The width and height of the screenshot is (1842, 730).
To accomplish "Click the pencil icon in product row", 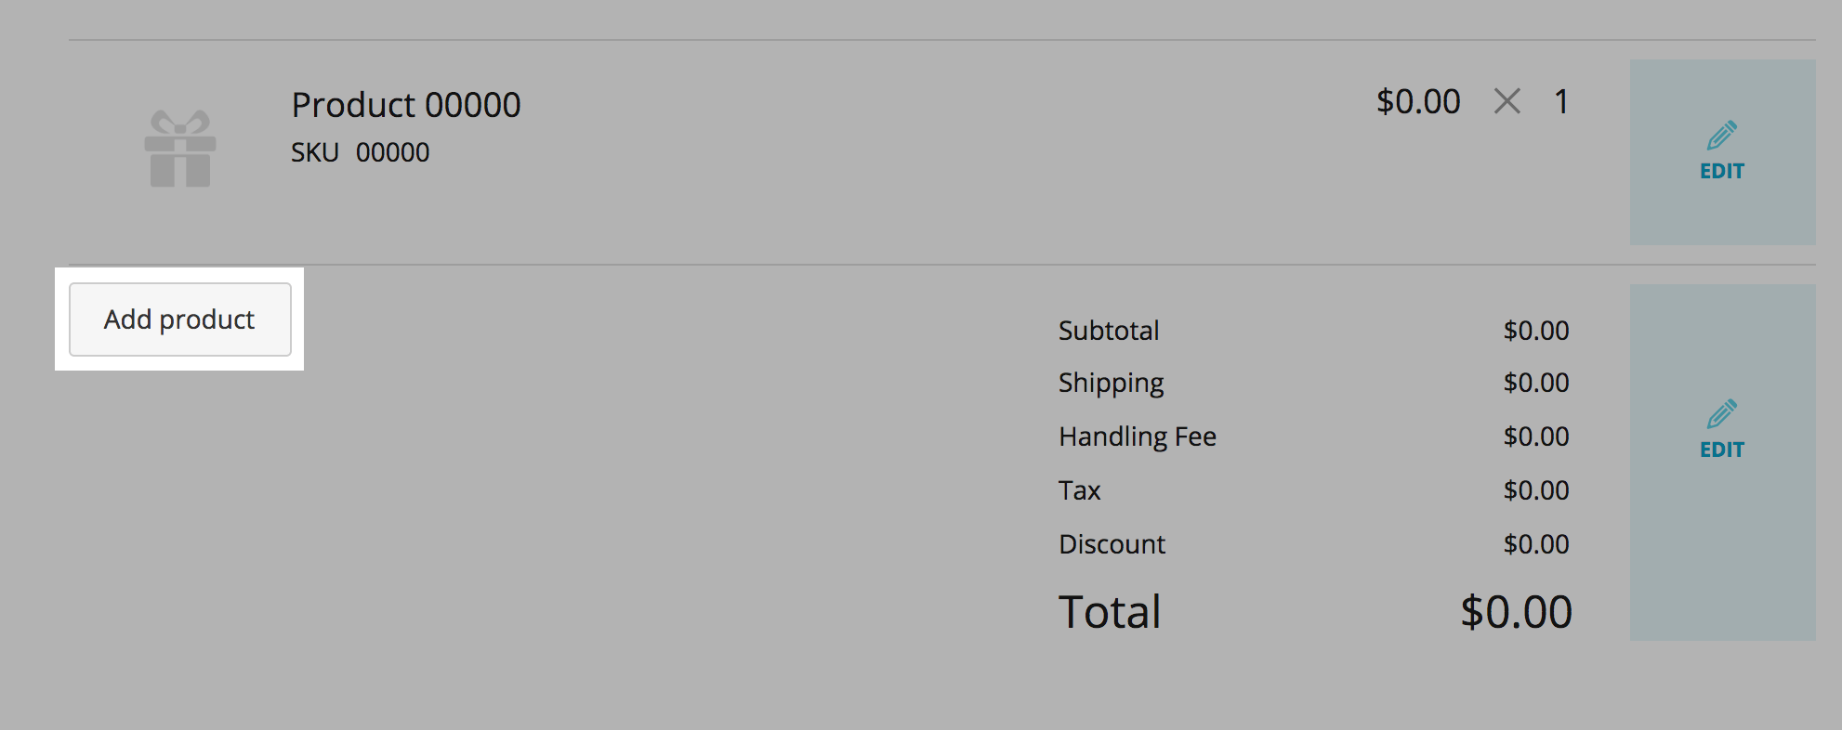I will click(x=1721, y=136).
